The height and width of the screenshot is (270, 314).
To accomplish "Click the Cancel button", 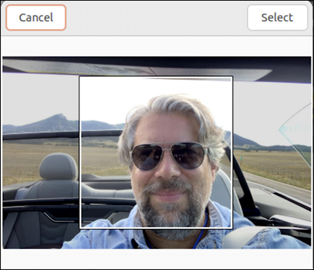I will click(36, 18).
